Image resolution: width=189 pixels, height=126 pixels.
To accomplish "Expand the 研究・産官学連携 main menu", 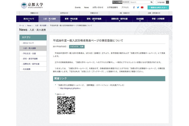I will (94, 19).
